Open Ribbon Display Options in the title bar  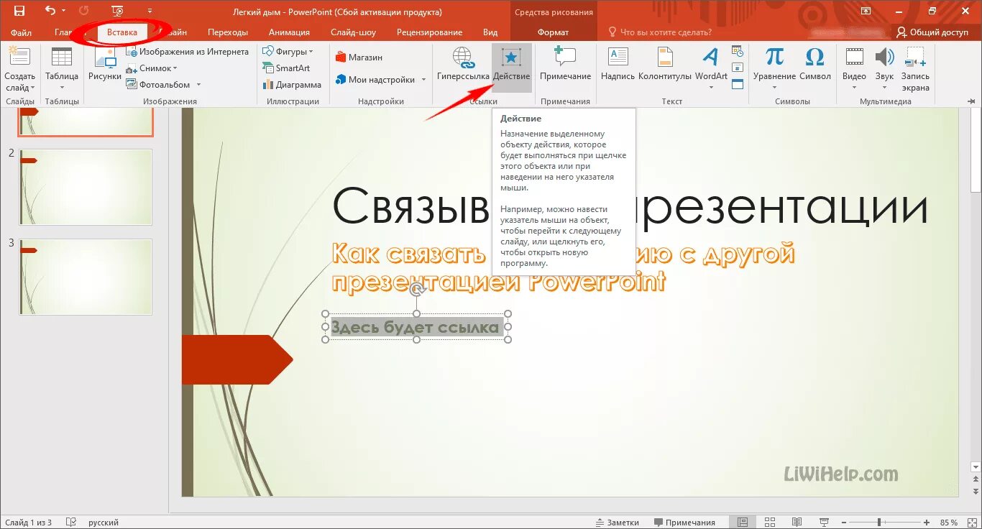pyautogui.click(x=866, y=11)
